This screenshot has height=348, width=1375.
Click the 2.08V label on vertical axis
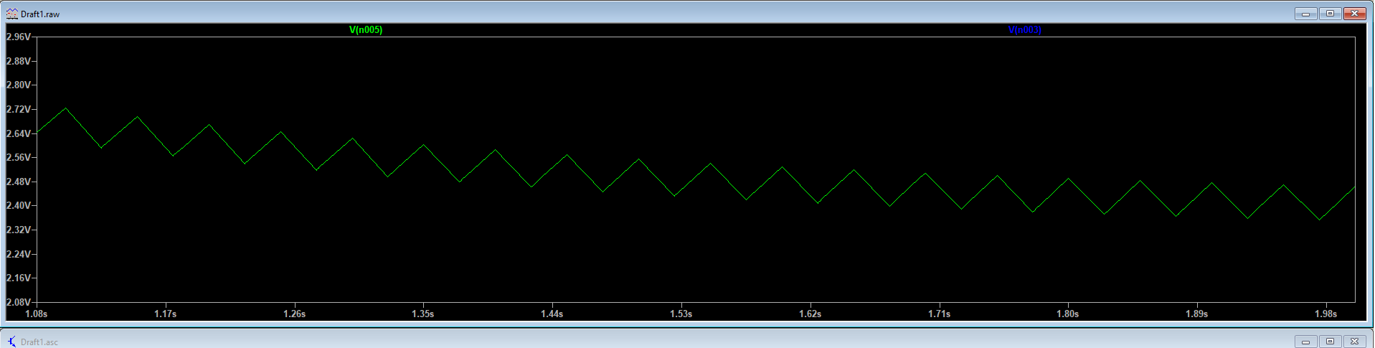pos(18,302)
